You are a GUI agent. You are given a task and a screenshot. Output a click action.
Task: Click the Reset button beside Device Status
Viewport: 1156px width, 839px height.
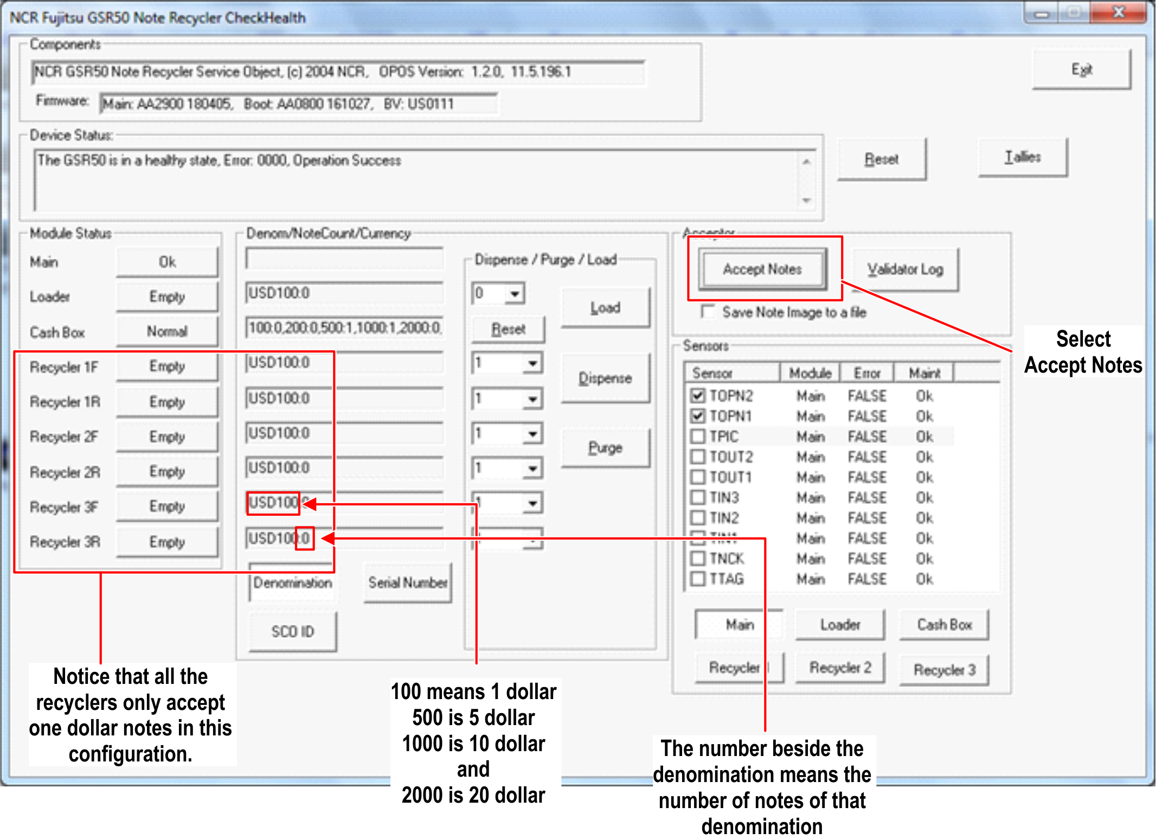(881, 159)
